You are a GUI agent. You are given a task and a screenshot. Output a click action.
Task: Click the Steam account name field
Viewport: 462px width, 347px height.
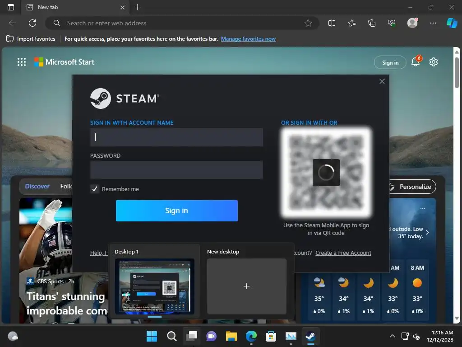point(176,137)
